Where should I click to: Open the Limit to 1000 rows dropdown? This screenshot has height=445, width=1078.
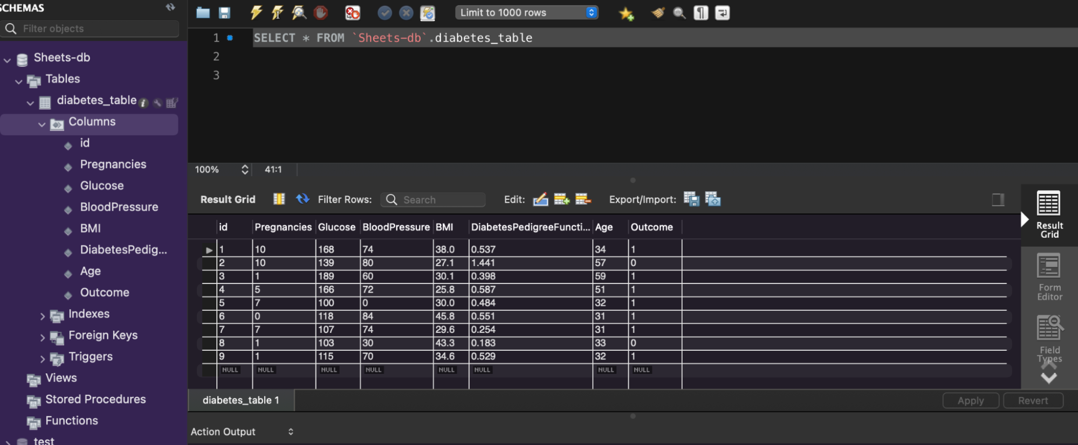pos(526,12)
